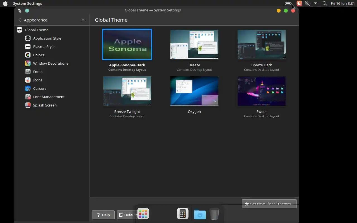This screenshot has width=357, height=223.
Task: Click the Global Theme sidebar icon
Action: point(20,30)
